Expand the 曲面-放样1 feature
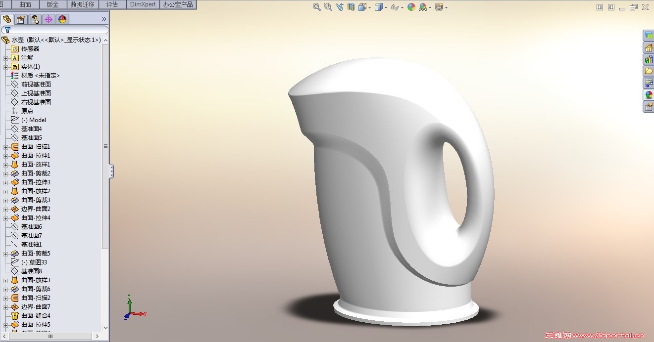 pyautogui.click(x=6, y=165)
